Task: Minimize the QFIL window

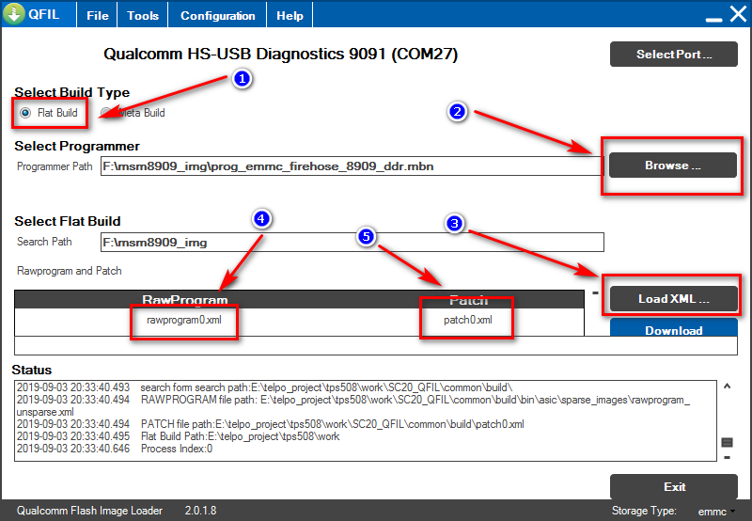Action: 713,19
